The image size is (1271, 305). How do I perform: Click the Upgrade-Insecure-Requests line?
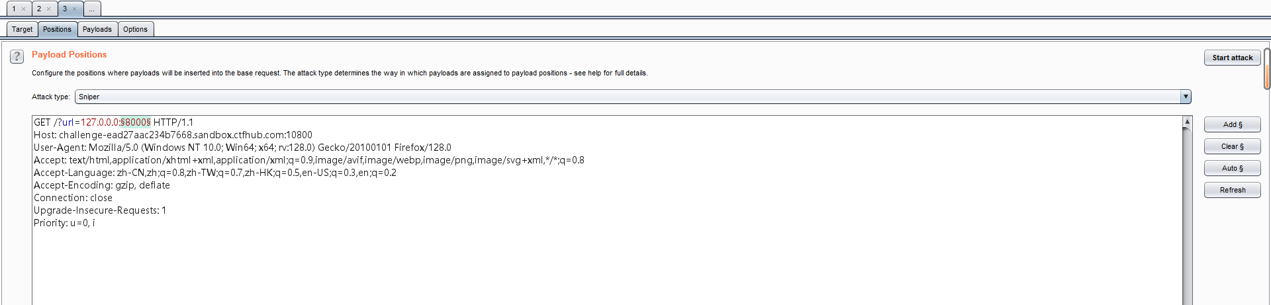coord(100,210)
